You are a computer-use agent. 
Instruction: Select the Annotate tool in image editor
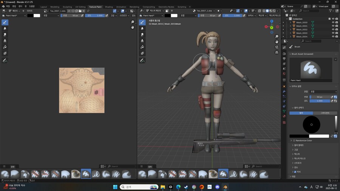click(5, 61)
